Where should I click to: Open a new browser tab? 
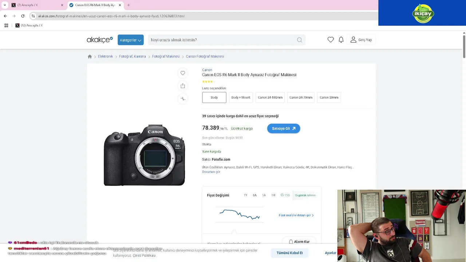point(129,5)
